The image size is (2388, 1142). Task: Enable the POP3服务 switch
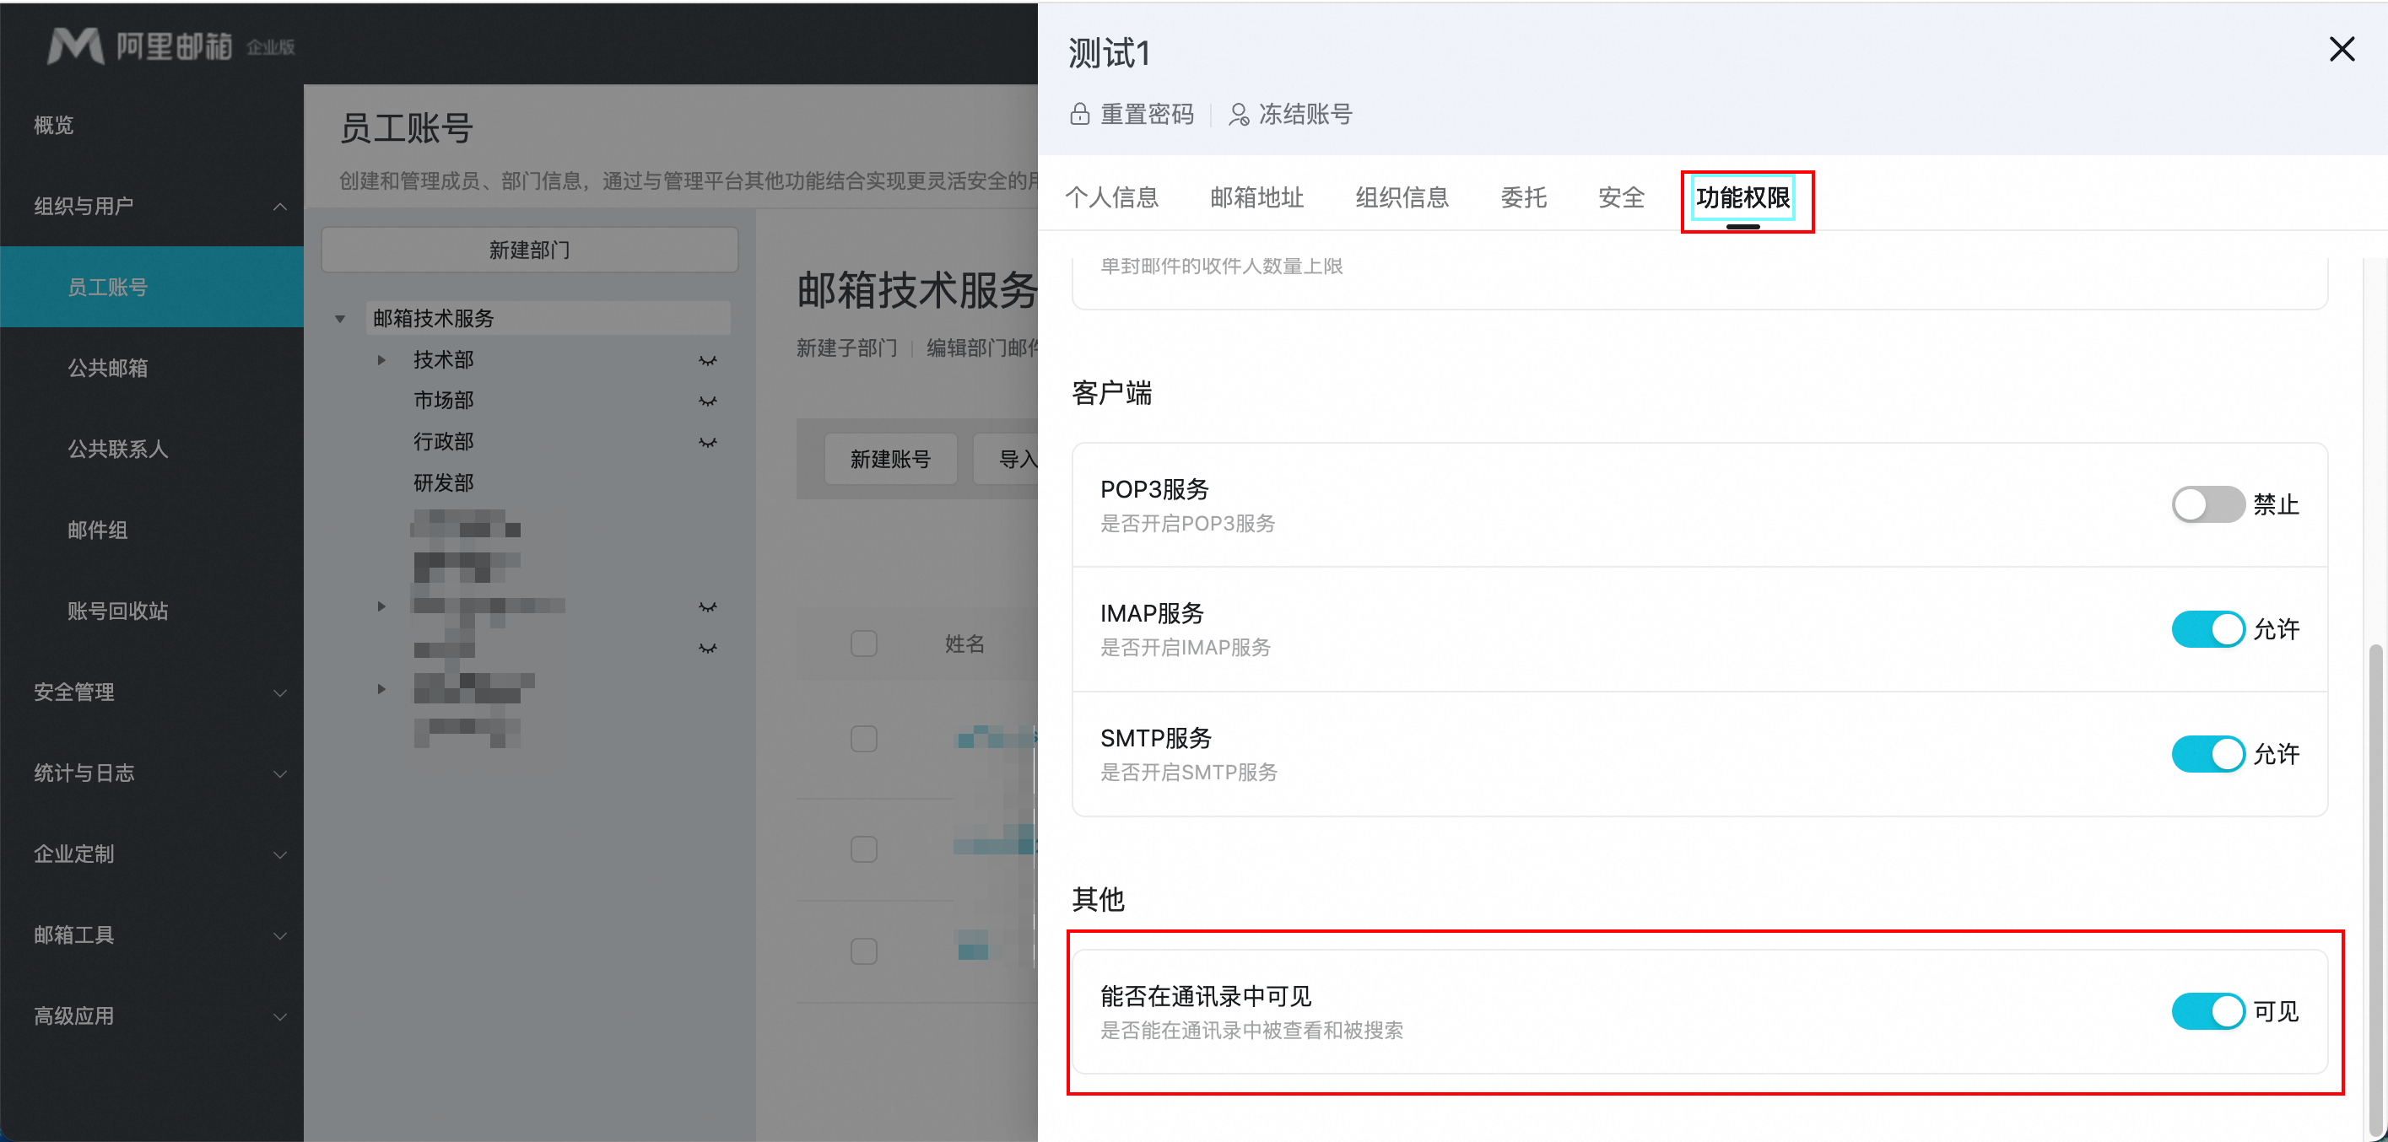point(2207,504)
